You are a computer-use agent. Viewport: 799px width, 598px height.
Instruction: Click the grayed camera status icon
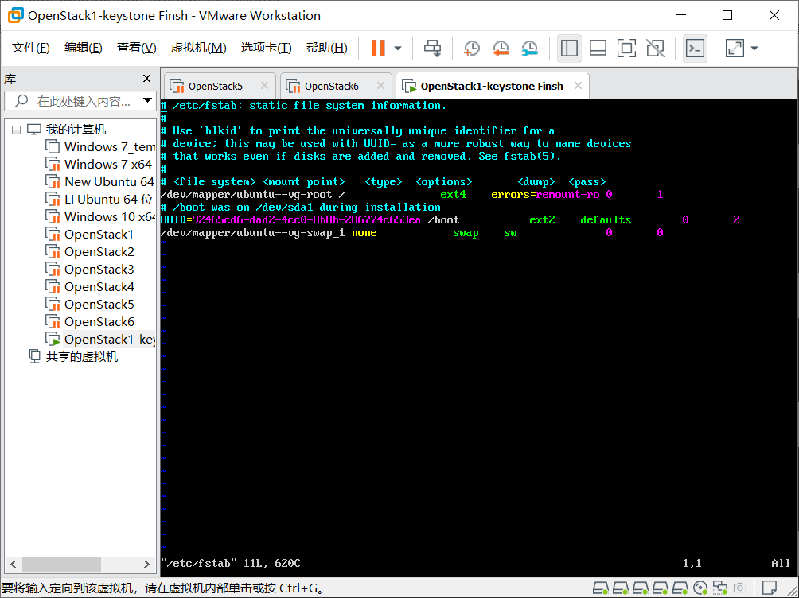740,588
